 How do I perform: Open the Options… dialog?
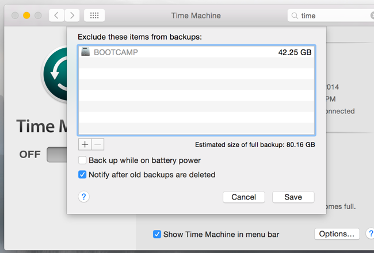coord(337,234)
